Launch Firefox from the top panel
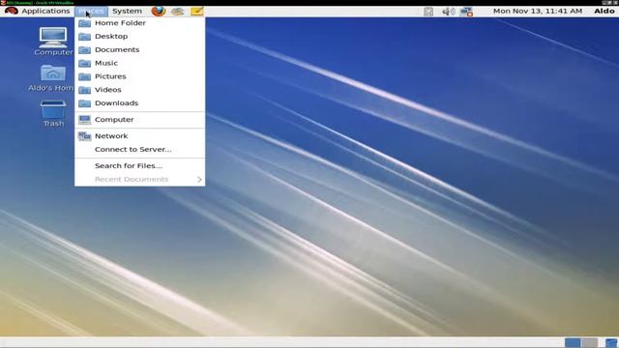Viewport: 619px width, 348px height. point(159,11)
